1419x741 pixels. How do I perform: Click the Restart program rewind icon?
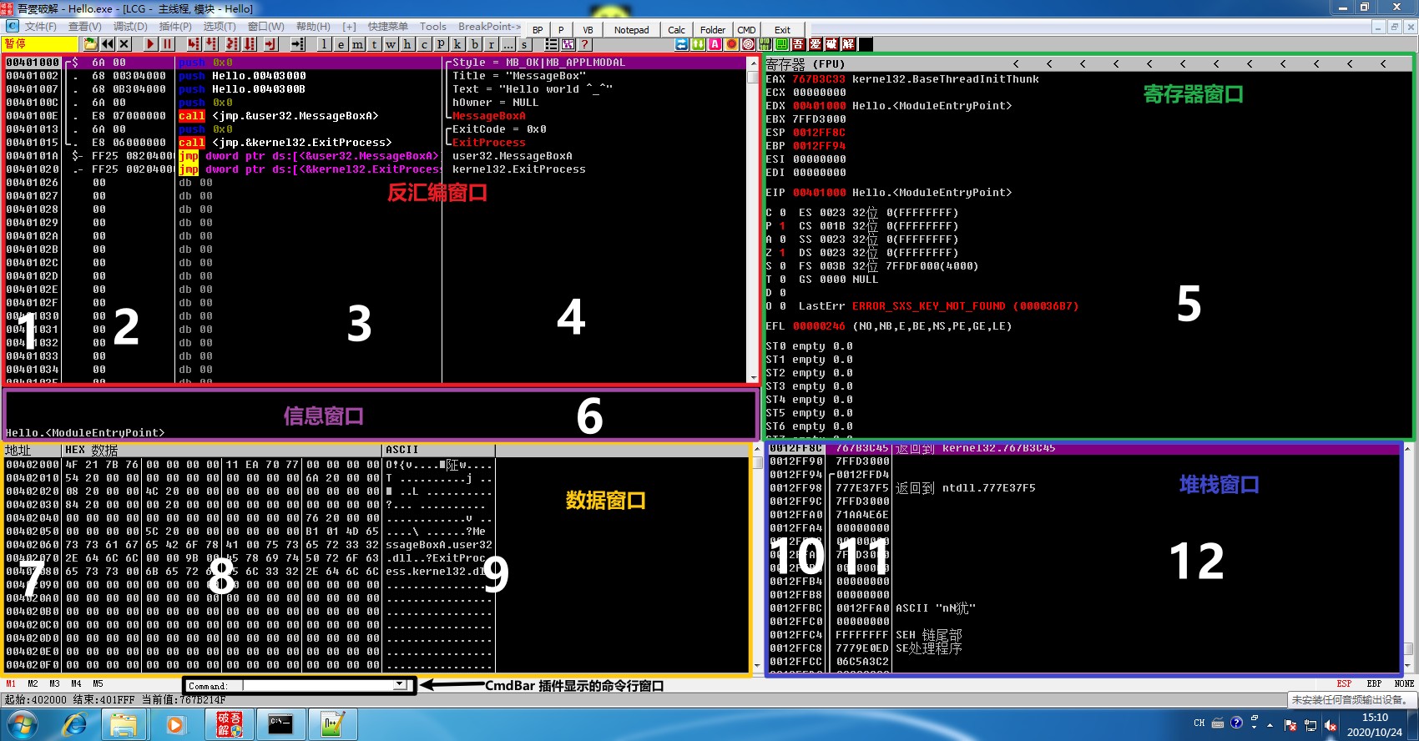(x=108, y=44)
